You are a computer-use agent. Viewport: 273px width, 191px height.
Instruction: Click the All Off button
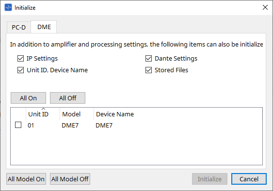pyautogui.click(x=68, y=98)
